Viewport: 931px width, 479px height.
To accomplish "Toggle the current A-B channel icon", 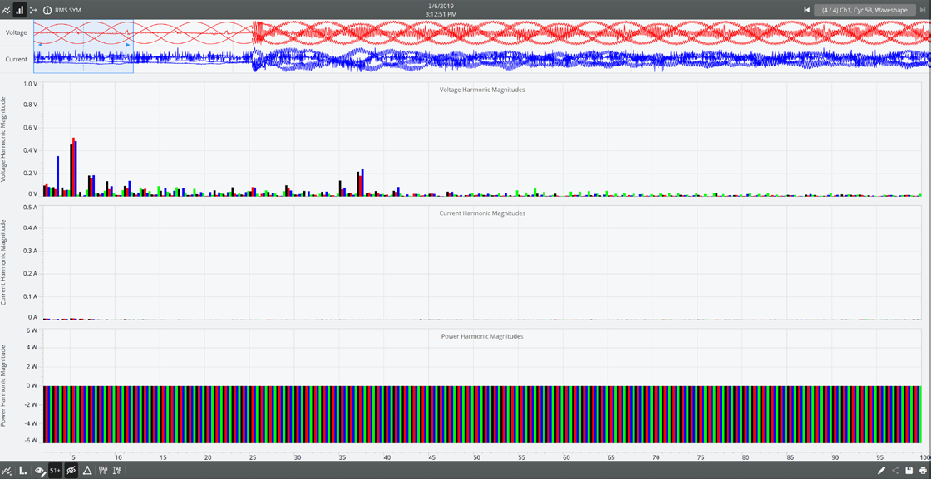I will pos(116,470).
